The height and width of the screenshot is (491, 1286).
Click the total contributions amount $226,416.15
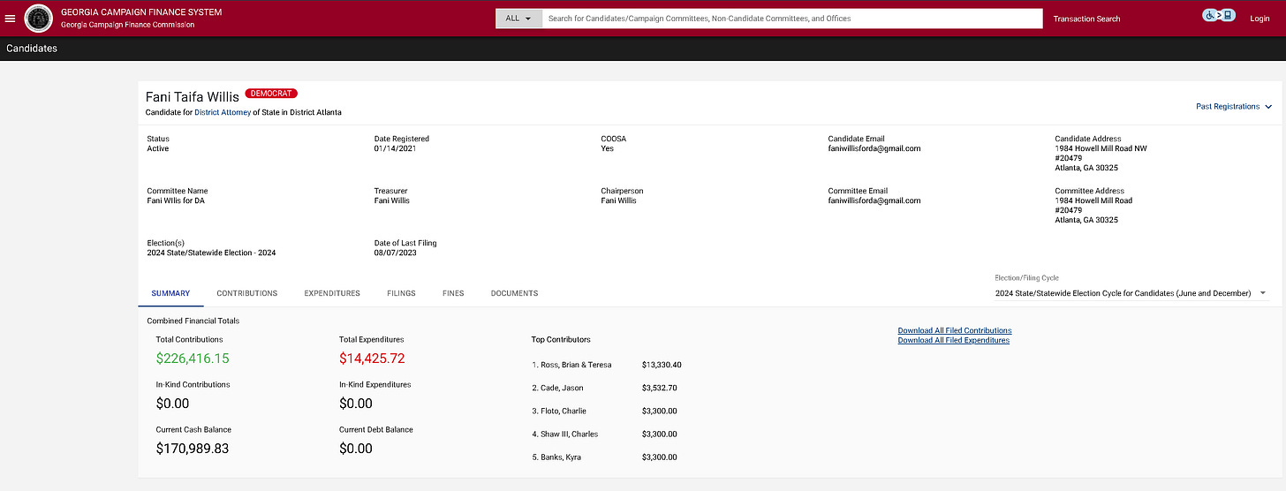(193, 359)
